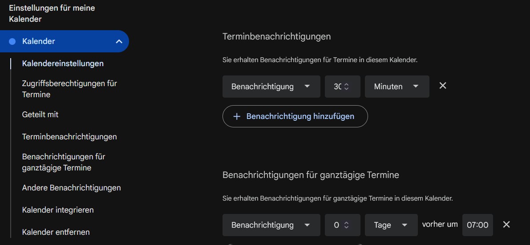The height and width of the screenshot is (245, 530).
Task: Jump to Terminbenachrichtigungen in the sidebar
Action: coord(69,137)
